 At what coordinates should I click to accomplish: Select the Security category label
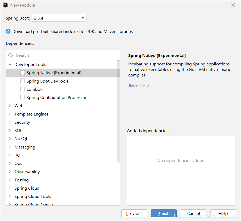(22, 122)
